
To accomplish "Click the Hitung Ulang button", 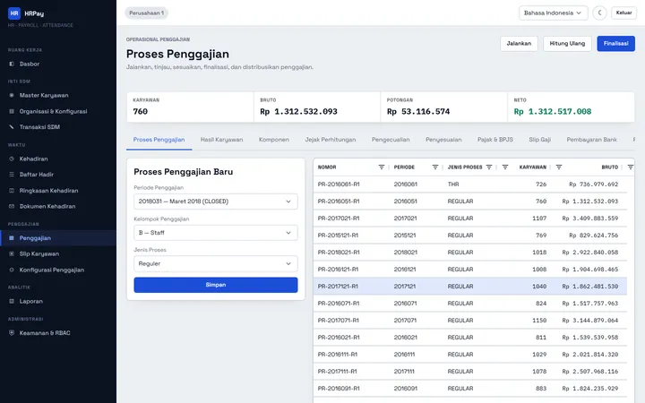I will (567, 44).
